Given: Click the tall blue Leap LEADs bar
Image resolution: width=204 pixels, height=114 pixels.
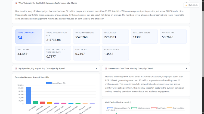Looking at the screenshot, I should tap(28, 95).
